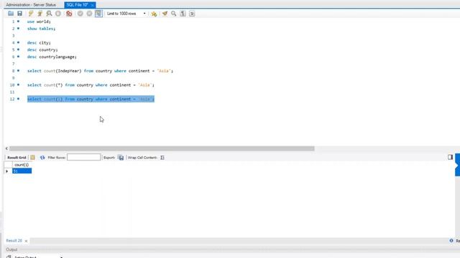This screenshot has width=460, height=258.
Task: Place cursor on 'show tables;' line
Action: pos(42,29)
